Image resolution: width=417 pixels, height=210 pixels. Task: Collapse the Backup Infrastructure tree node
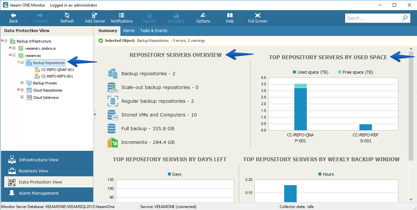[x=6, y=41]
